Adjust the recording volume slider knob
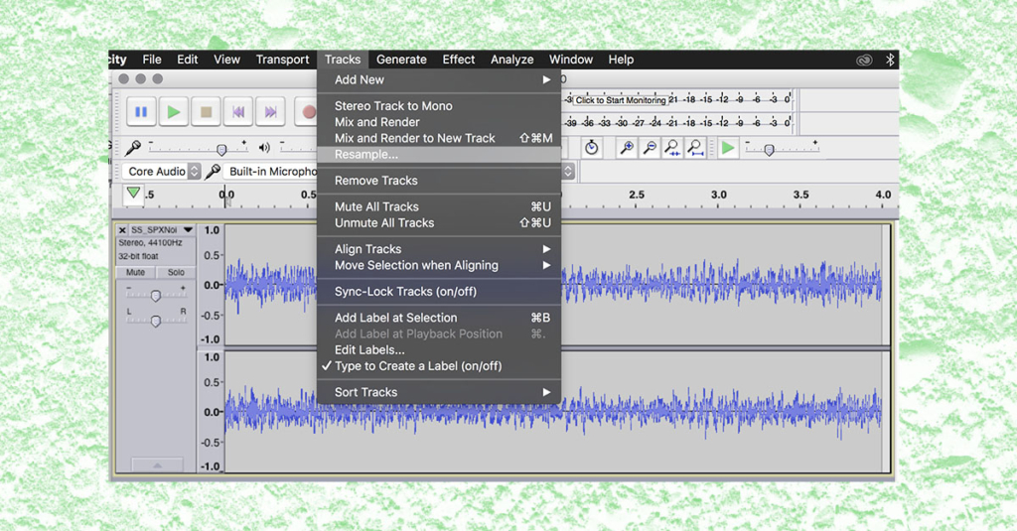The width and height of the screenshot is (1017, 531). coord(221,150)
